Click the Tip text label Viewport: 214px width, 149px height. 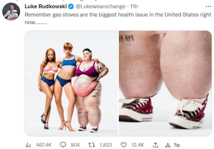tap(177, 145)
